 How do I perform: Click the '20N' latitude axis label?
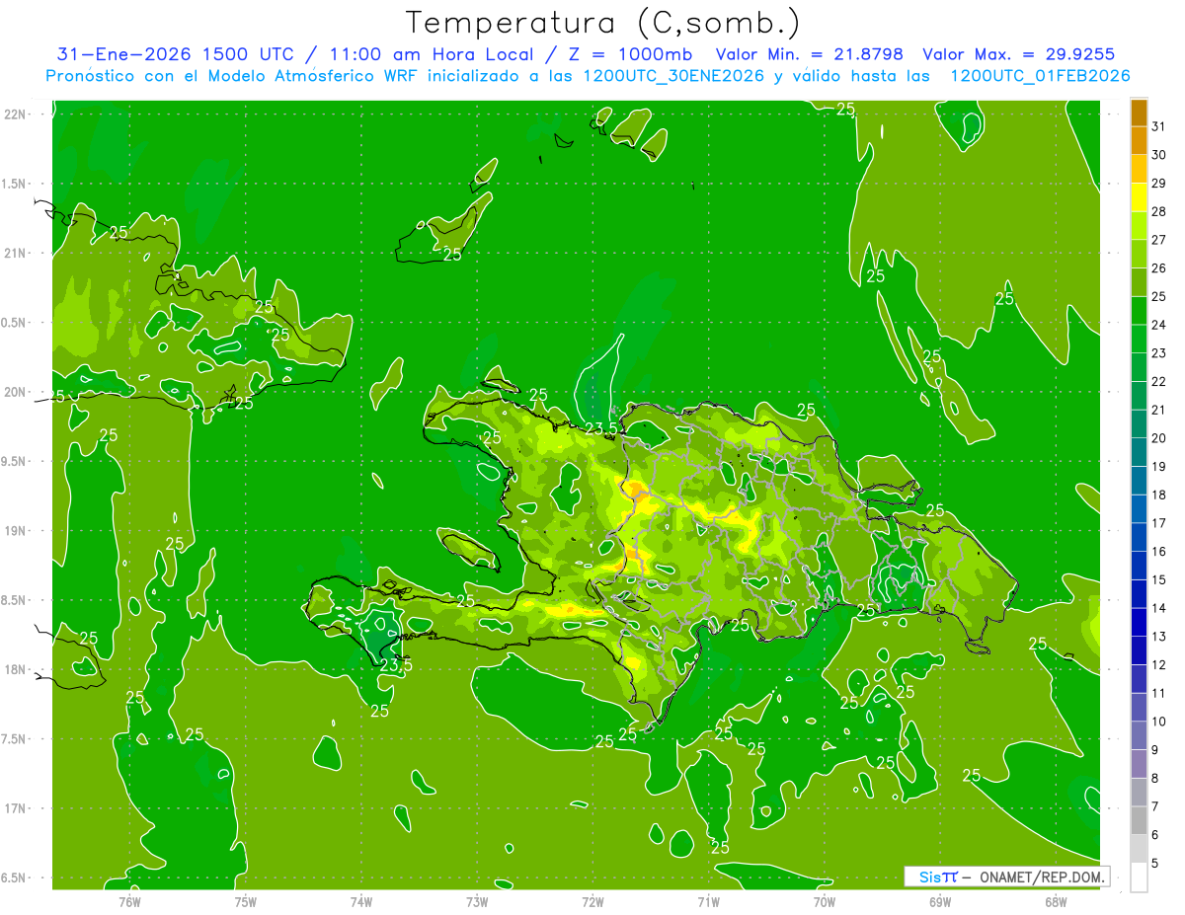[17, 392]
